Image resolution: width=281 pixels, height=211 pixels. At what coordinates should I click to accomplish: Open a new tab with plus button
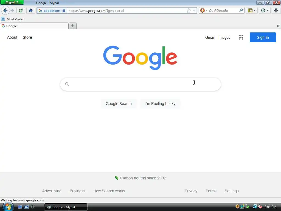(72, 26)
